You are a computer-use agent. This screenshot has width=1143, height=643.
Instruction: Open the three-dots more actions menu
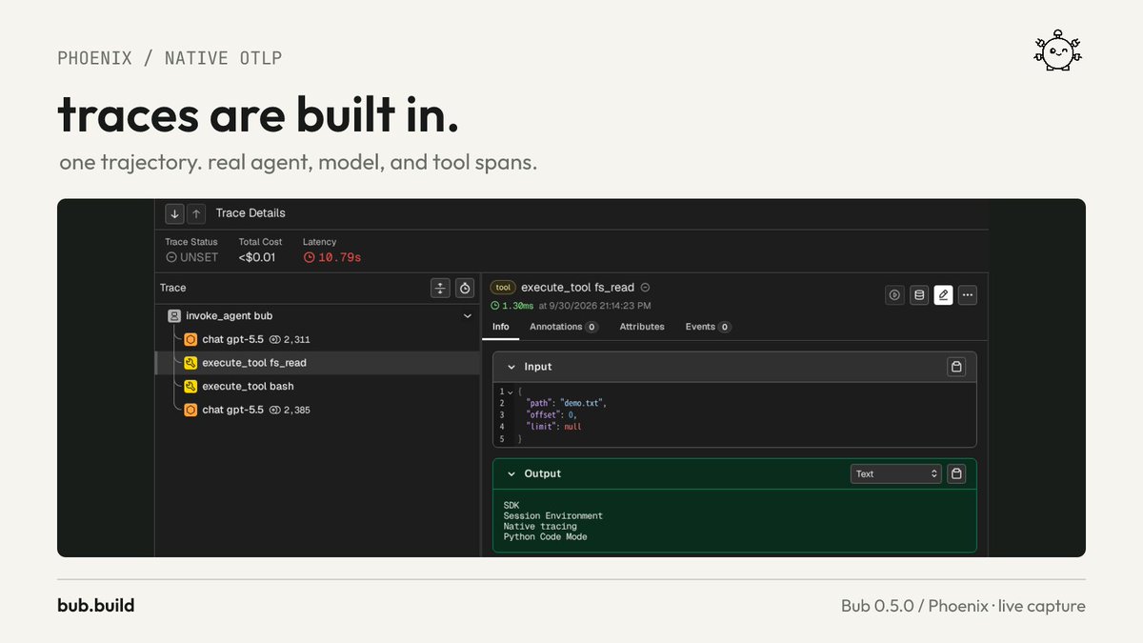(968, 295)
